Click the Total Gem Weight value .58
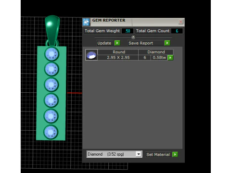 (128, 31)
